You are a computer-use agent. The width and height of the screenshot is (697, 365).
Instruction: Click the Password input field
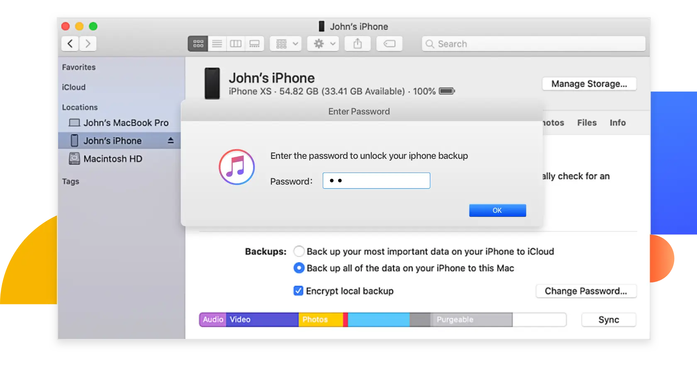[x=376, y=180]
